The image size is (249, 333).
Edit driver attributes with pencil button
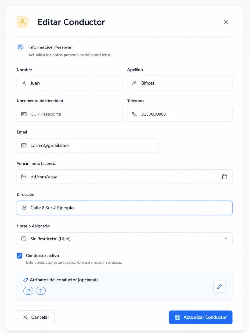click(x=219, y=287)
